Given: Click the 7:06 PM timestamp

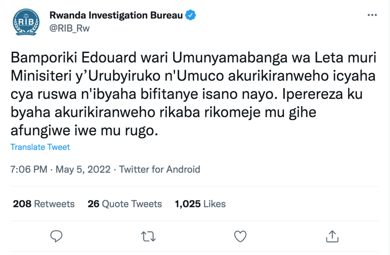Looking at the screenshot, I should coord(29,169).
